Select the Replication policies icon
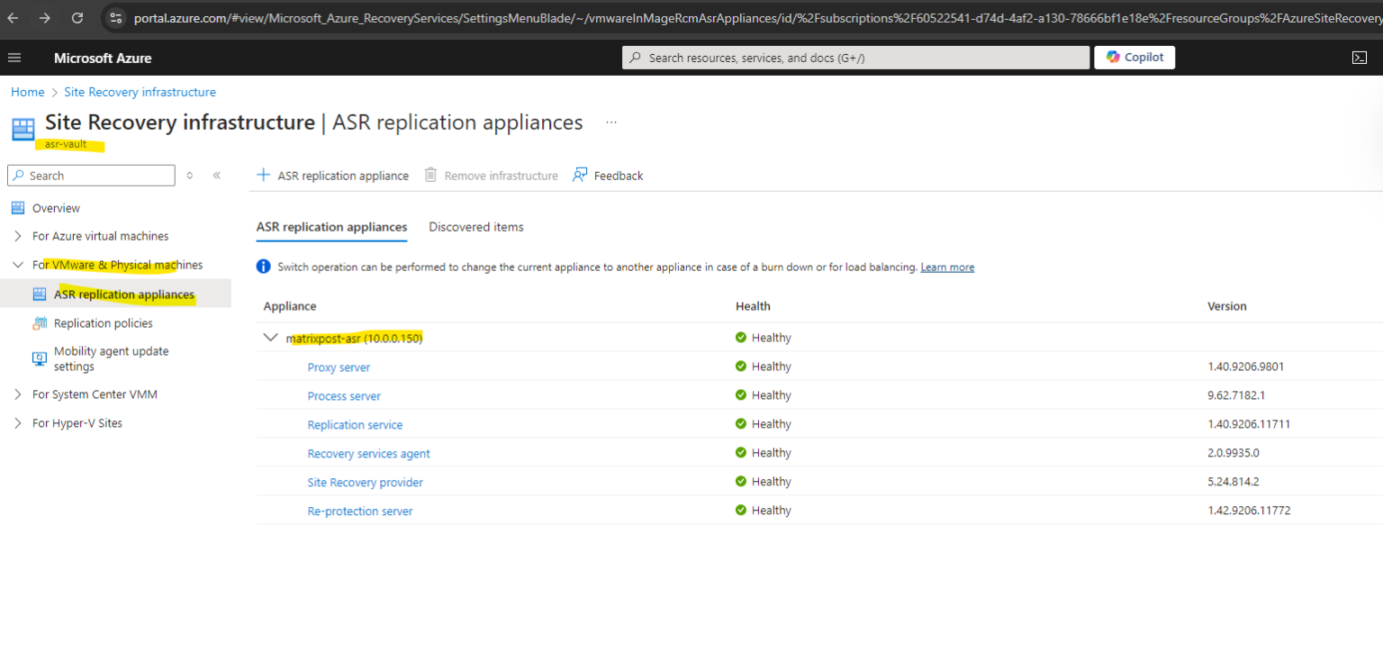Screen dimensions: 1383x670 click(x=39, y=322)
